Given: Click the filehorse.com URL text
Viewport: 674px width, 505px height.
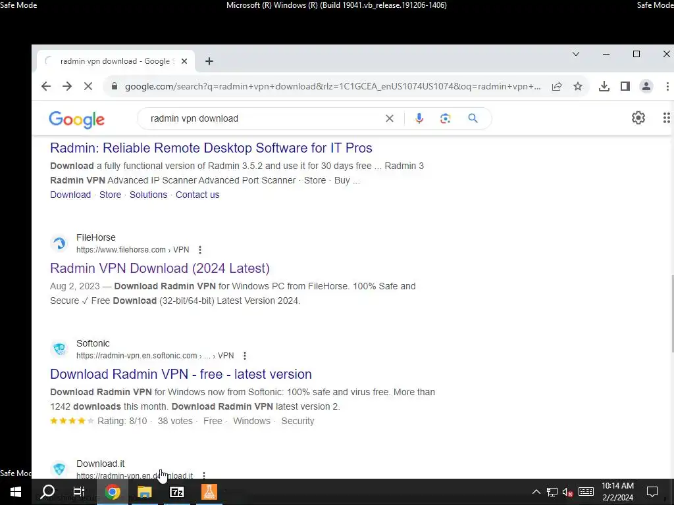Looking at the screenshot, I should point(133,250).
